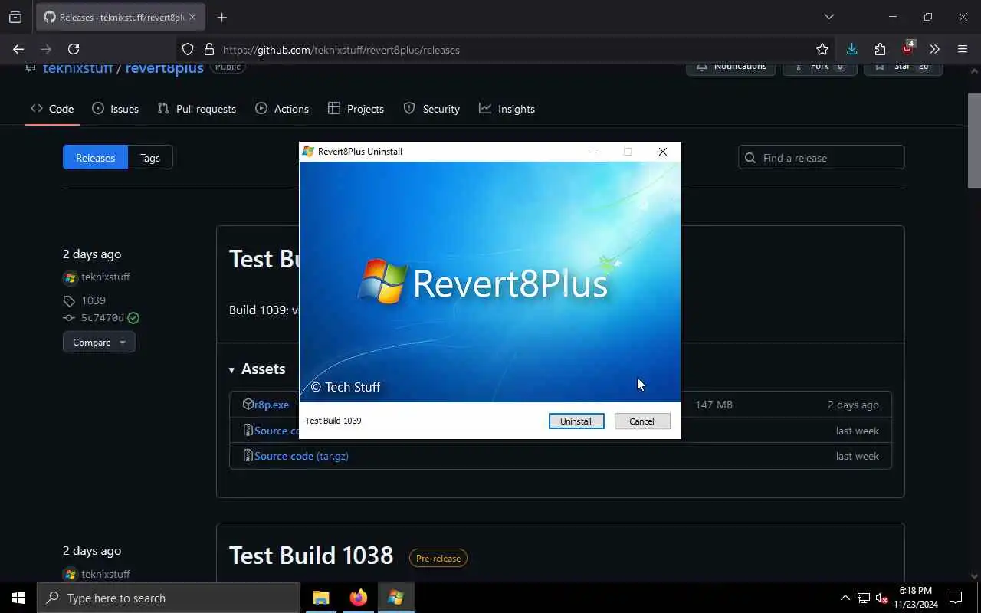Click the Source code zip file icon
This screenshot has width=981, height=613.
[x=248, y=431]
